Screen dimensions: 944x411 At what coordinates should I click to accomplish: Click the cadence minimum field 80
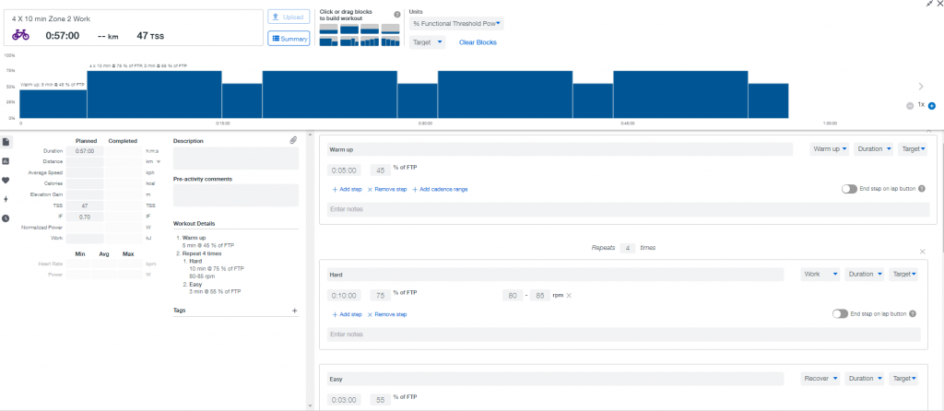pyautogui.click(x=513, y=296)
